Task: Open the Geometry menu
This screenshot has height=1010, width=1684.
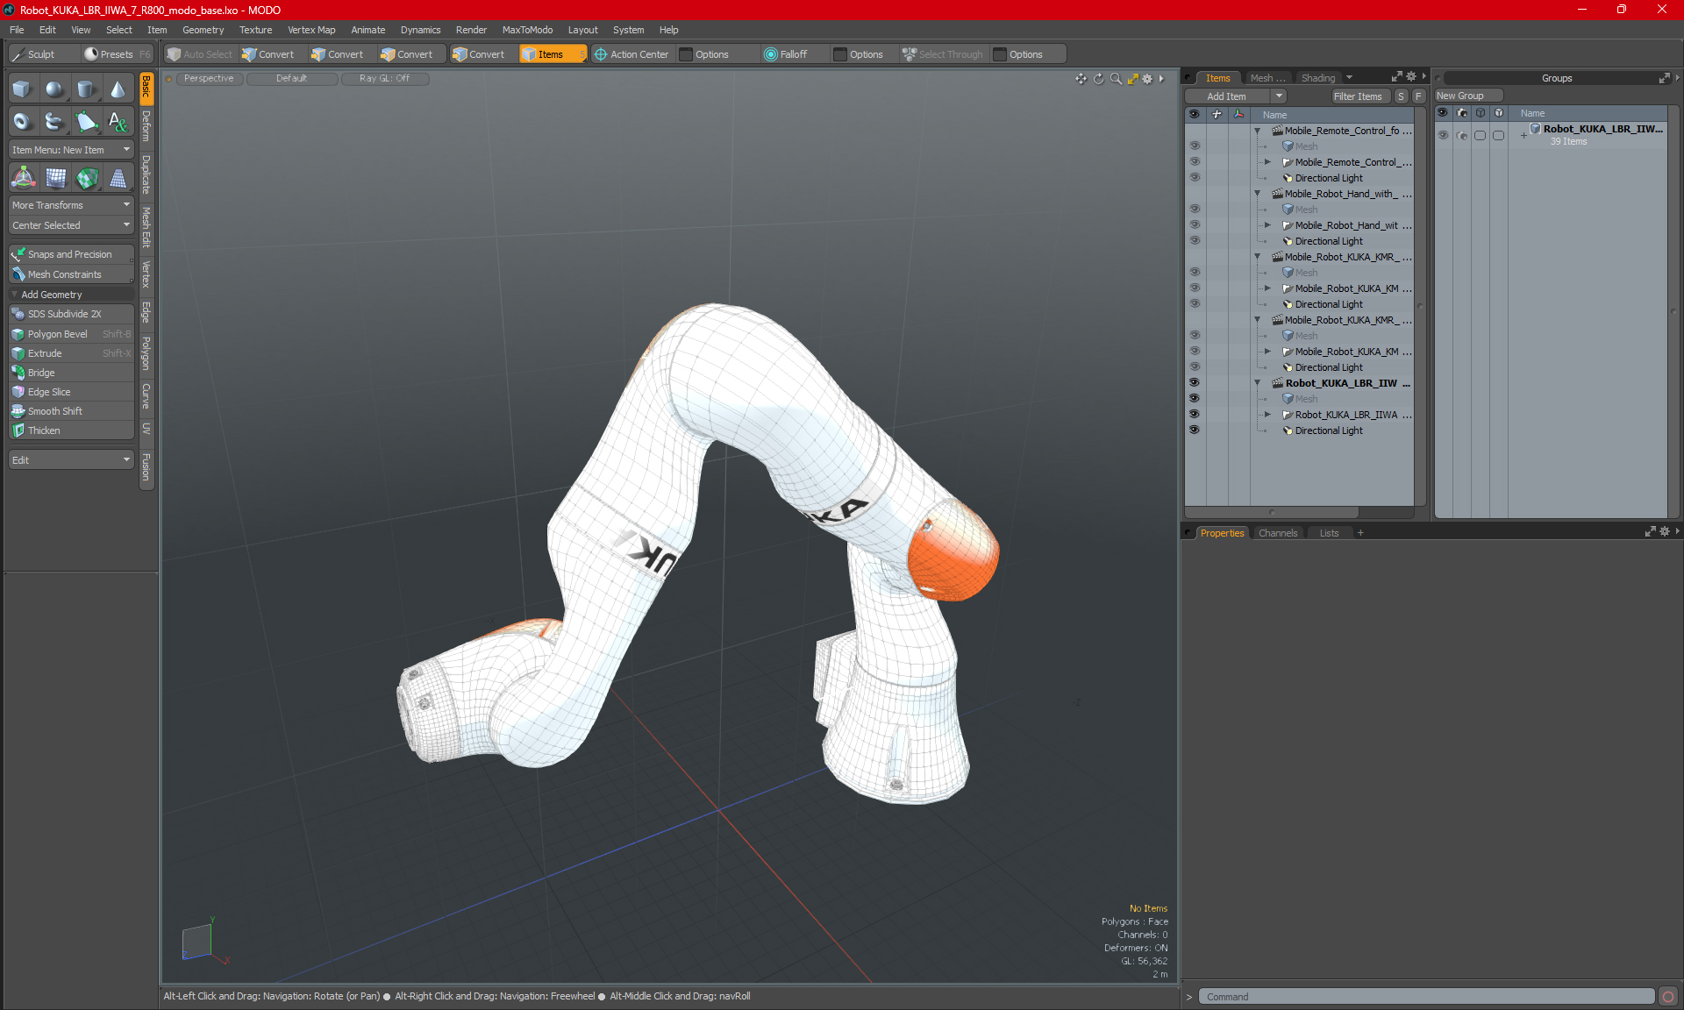Action: click(203, 30)
